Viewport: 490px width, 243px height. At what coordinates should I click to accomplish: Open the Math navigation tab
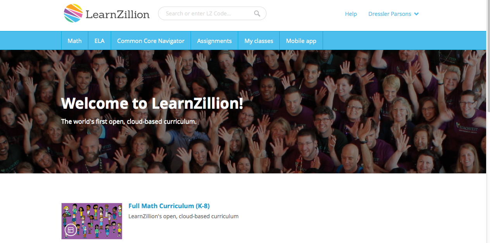[74, 41]
